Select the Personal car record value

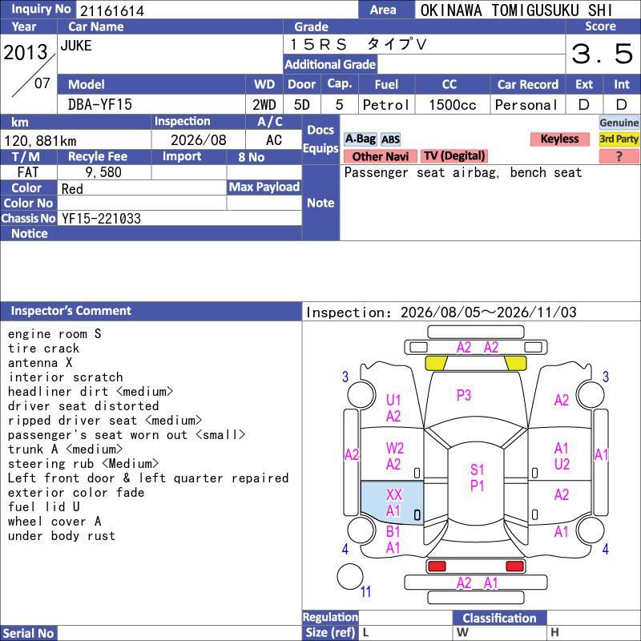[x=526, y=105]
